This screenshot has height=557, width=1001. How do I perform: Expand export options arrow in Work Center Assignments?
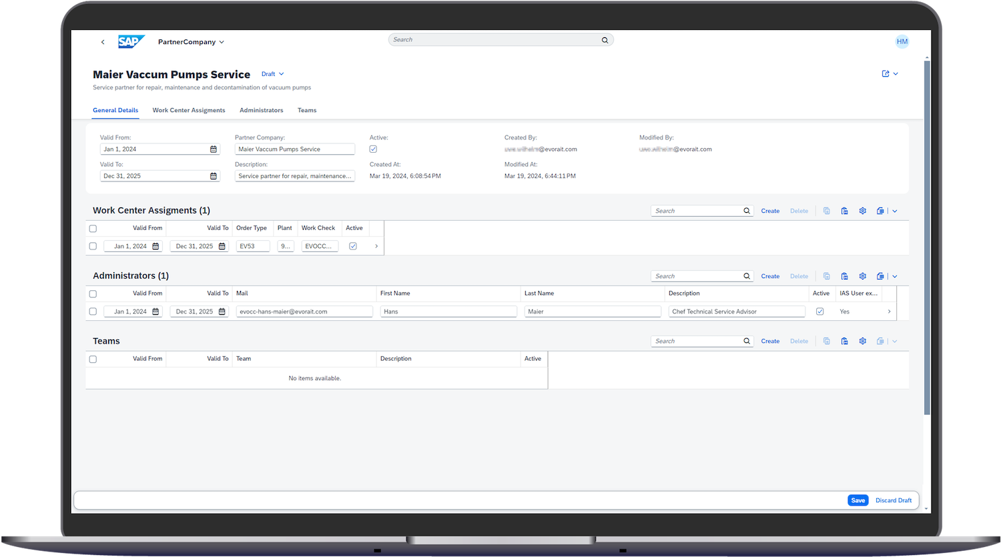coord(895,211)
